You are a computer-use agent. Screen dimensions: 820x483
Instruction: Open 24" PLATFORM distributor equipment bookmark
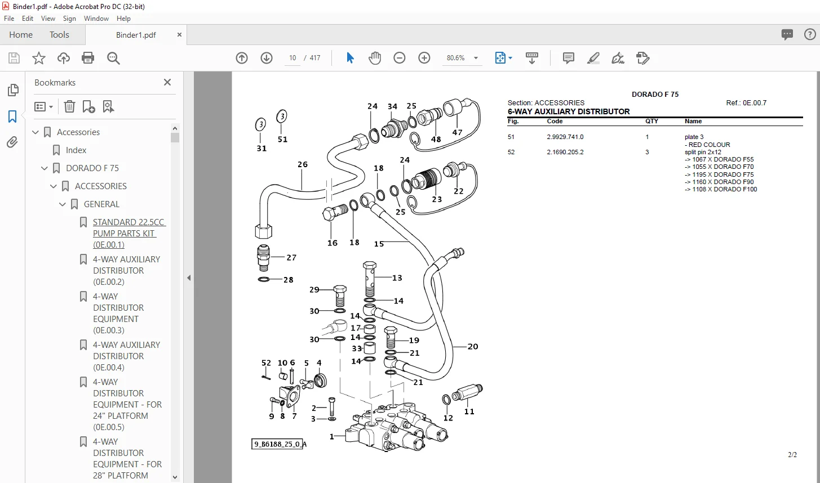(127, 405)
